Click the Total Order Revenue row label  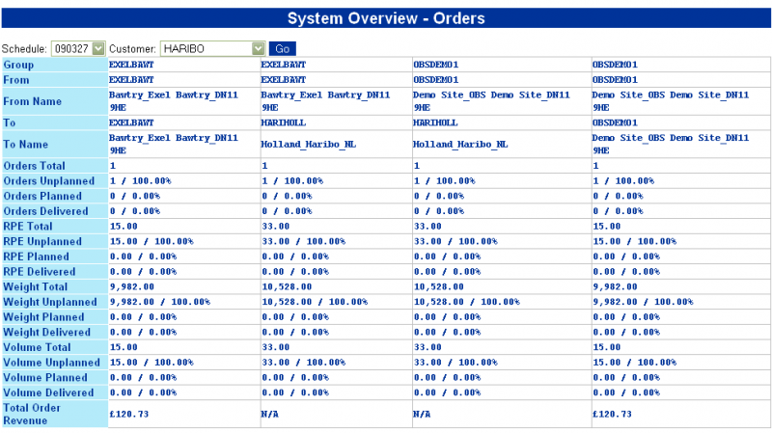32,415
